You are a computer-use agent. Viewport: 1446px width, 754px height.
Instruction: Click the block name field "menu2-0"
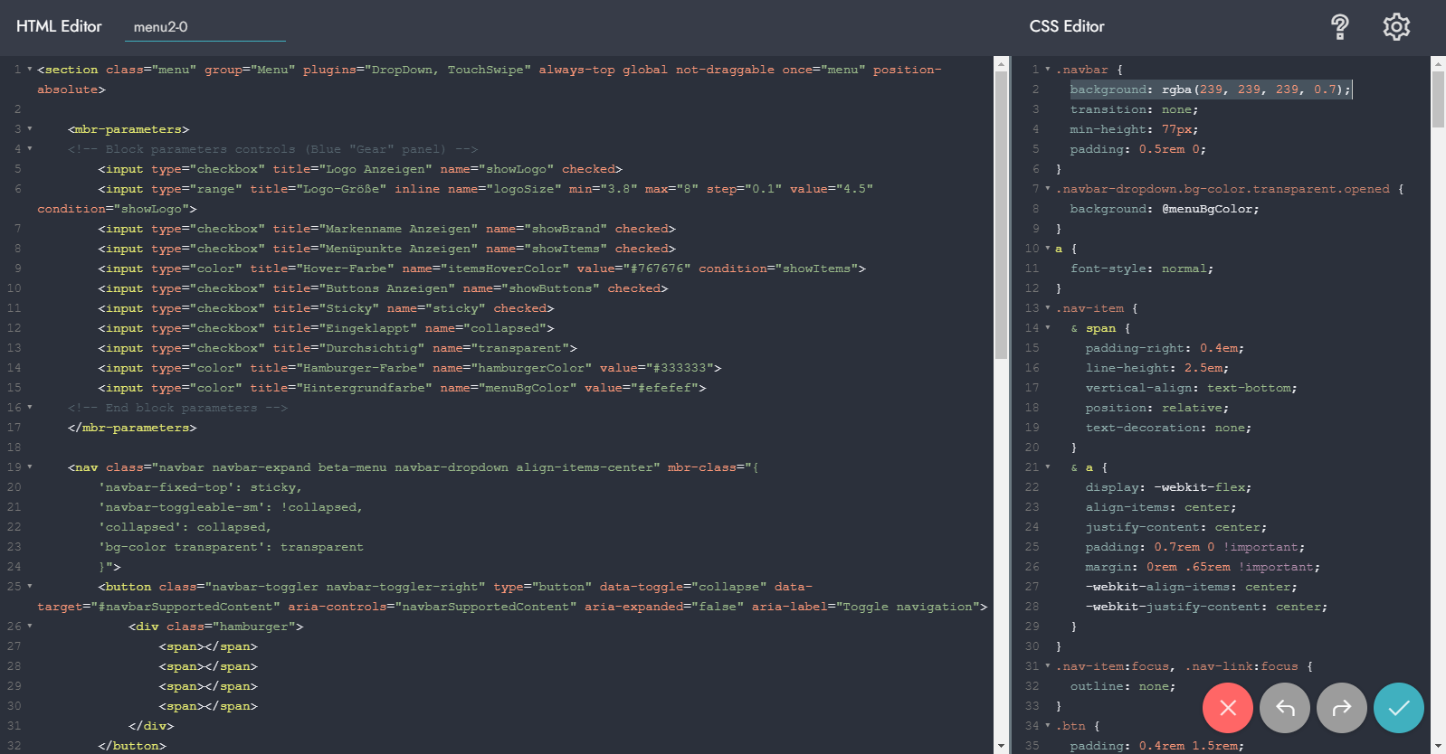click(205, 27)
